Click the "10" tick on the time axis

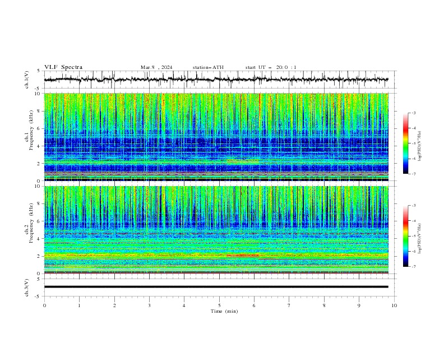[394, 305]
